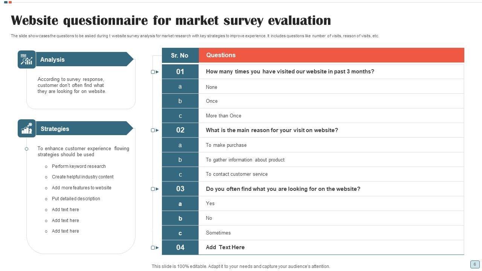The width and height of the screenshot is (482, 271).
Task: Select the 'Create helpful industry content' bullet
Action: click(x=82, y=177)
